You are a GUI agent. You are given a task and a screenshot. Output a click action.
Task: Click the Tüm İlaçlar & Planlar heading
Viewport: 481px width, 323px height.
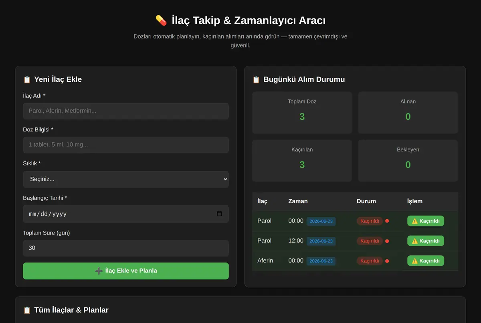[x=71, y=310]
